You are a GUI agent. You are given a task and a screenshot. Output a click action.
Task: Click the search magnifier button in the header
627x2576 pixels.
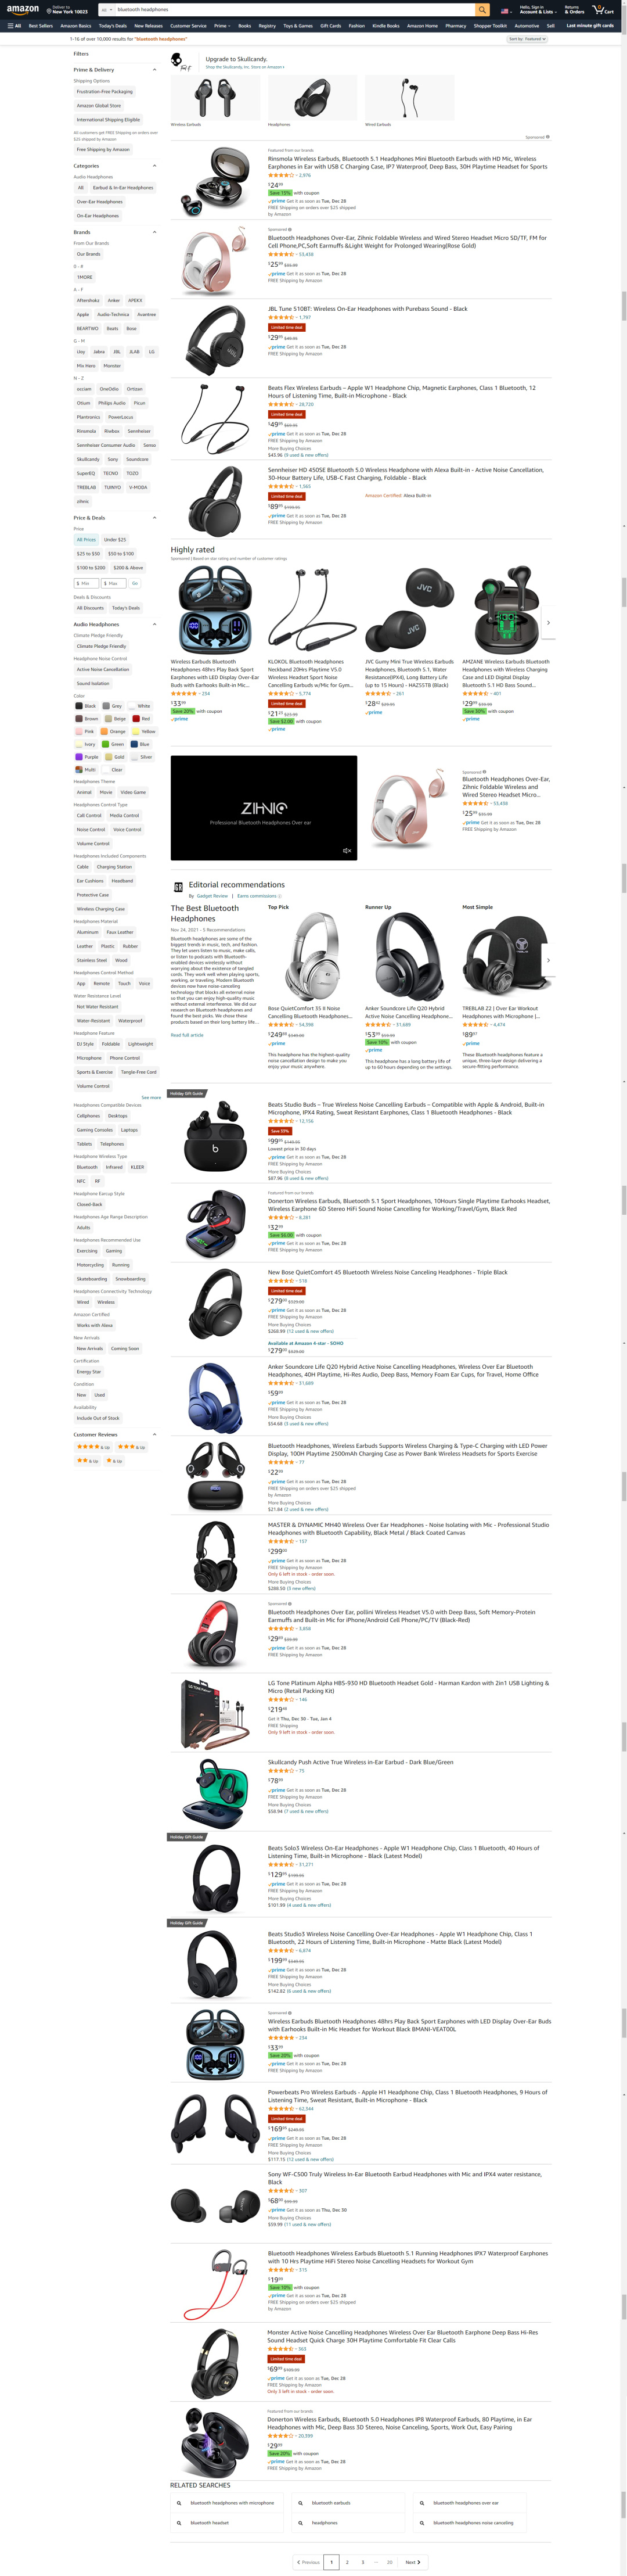(x=482, y=9)
